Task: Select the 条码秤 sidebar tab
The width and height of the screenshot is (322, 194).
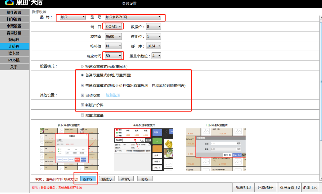Action: point(15,40)
